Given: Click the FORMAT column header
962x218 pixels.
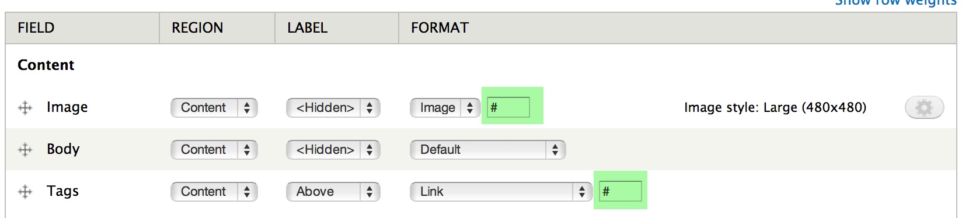Looking at the screenshot, I should [440, 28].
